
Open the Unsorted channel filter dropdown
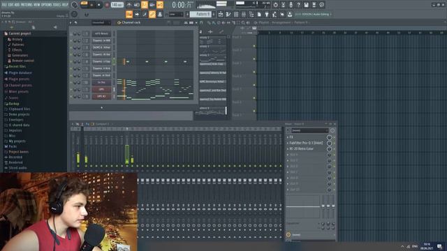101,22
